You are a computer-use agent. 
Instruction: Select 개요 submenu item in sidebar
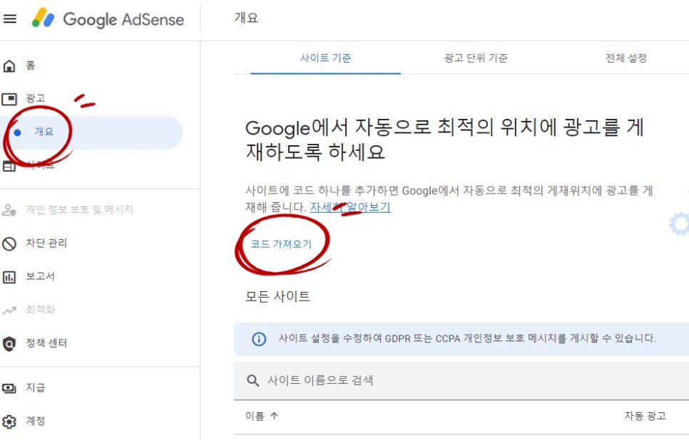[91, 132]
